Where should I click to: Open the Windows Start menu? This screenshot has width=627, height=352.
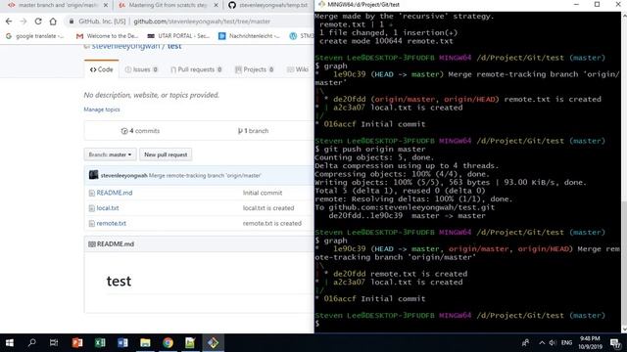10,342
